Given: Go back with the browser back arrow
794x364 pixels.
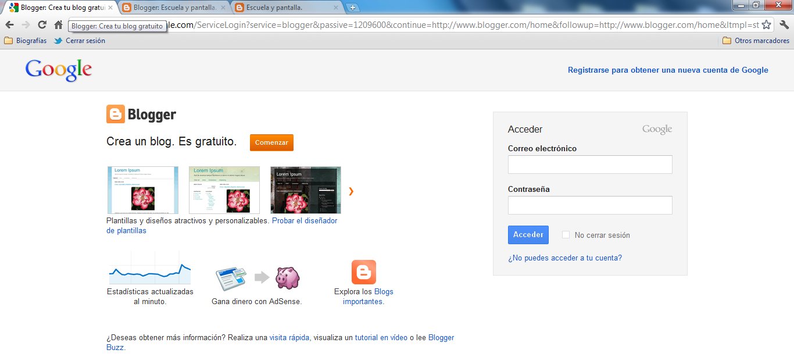Looking at the screenshot, I should tap(10, 25).
